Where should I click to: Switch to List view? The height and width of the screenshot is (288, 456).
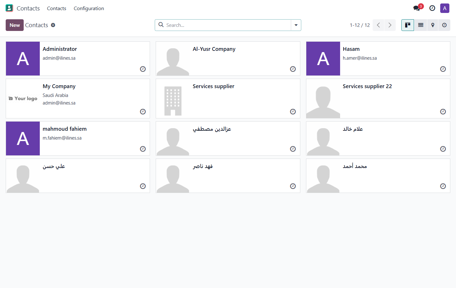pyautogui.click(x=421, y=25)
